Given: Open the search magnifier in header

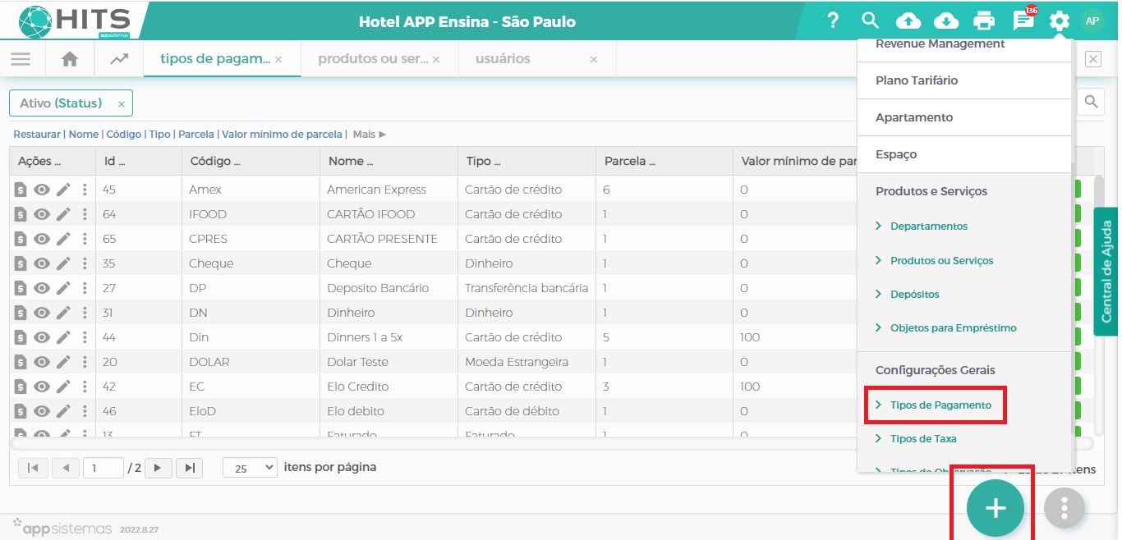Looking at the screenshot, I should 871,21.
